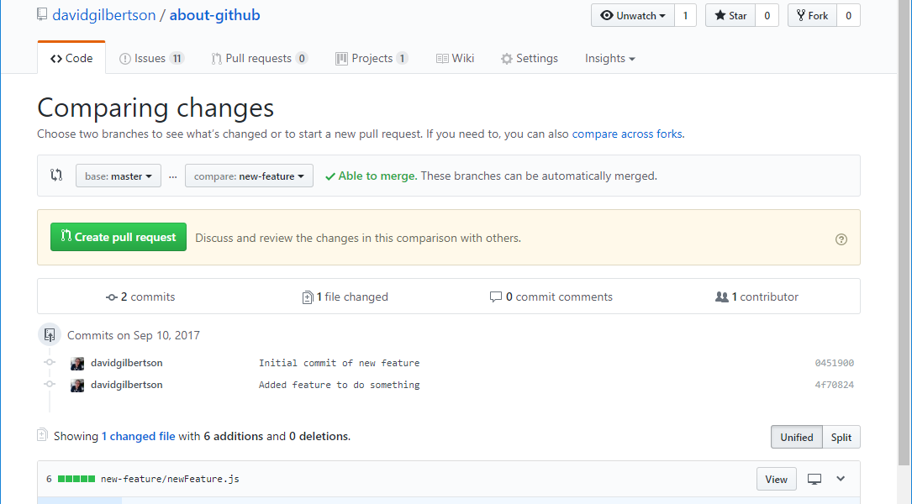Click the additions count 6 beside the diffstat

(x=49, y=479)
